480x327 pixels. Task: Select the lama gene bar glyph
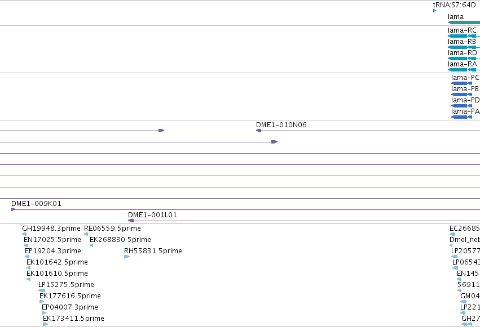click(464, 23)
